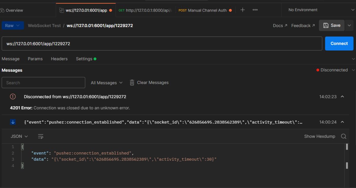Click the ws://127.0.01:6001/app/1229272 breadcrumb title
356x188 pixels.
(x=100, y=26)
